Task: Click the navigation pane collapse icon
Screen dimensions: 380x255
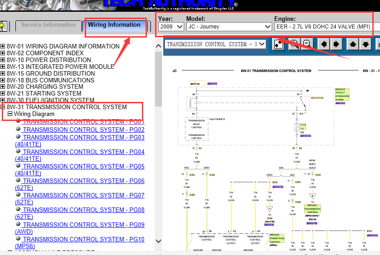Action: (3, 26)
